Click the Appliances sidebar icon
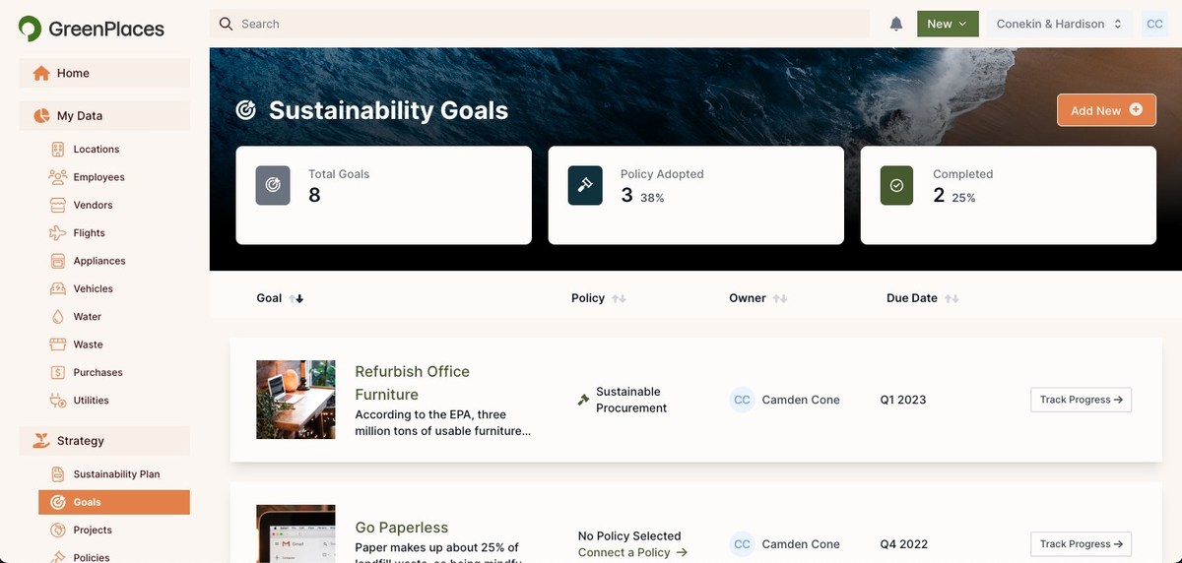The height and width of the screenshot is (563, 1182). (x=57, y=261)
